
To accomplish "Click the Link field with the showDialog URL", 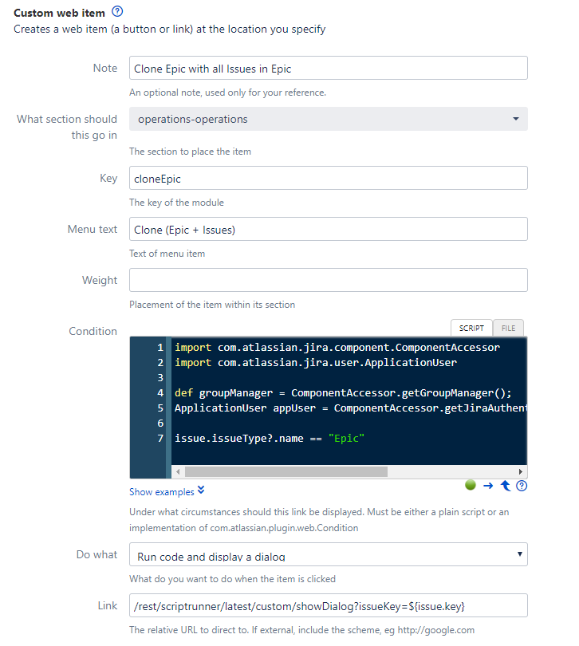I will [327, 605].
